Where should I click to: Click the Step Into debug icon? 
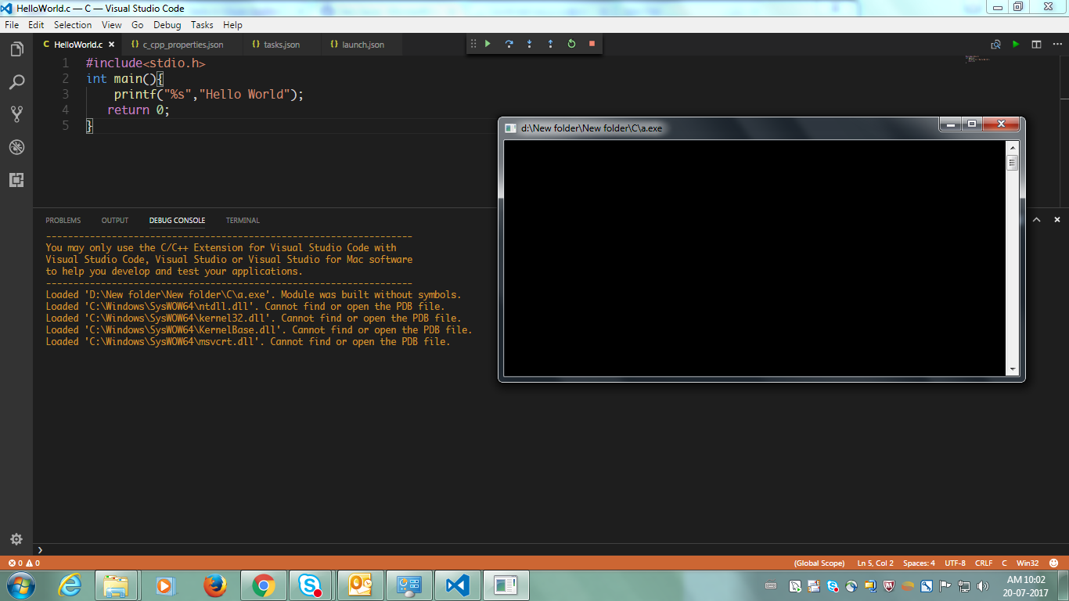529,44
